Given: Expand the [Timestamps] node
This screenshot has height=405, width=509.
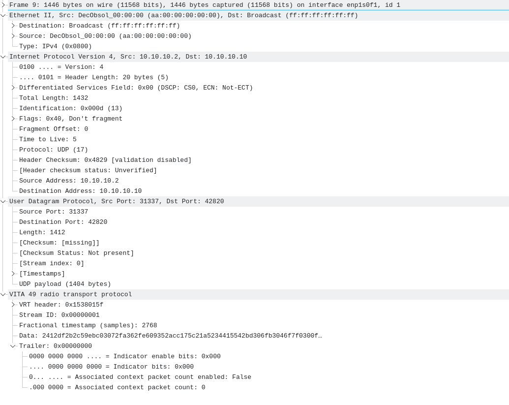Looking at the screenshot, I should click(x=13, y=274).
